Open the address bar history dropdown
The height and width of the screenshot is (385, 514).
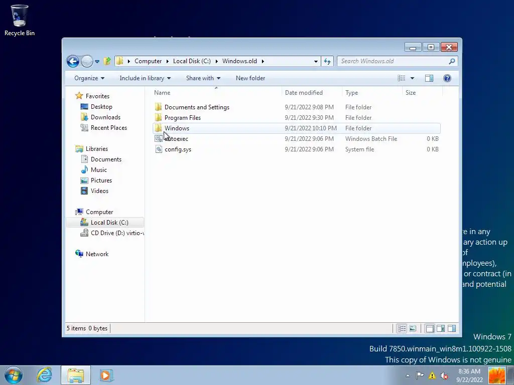316,61
